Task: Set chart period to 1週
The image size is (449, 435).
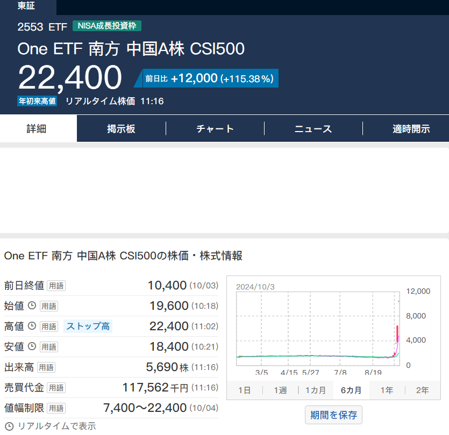Action: coord(280,390)
